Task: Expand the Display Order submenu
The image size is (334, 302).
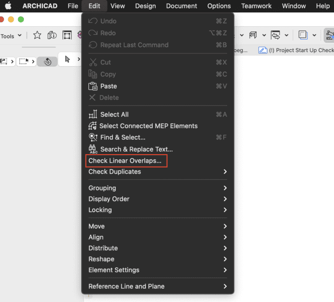Action: point(157,198)
